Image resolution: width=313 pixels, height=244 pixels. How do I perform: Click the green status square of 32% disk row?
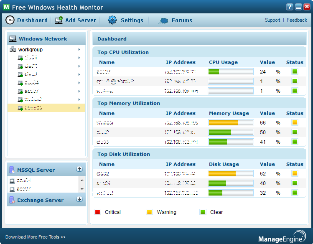[x=295, y=193]
